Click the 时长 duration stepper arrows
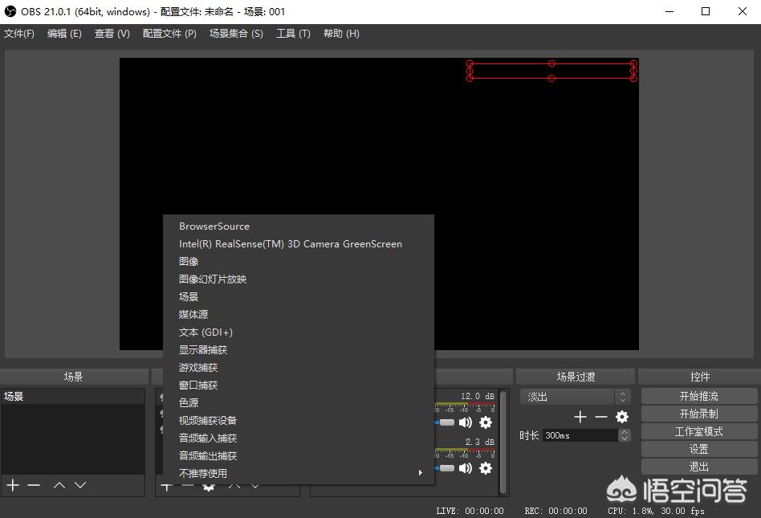Image resolution: width=761 pixels, height=518 pixels. (625, 435)
